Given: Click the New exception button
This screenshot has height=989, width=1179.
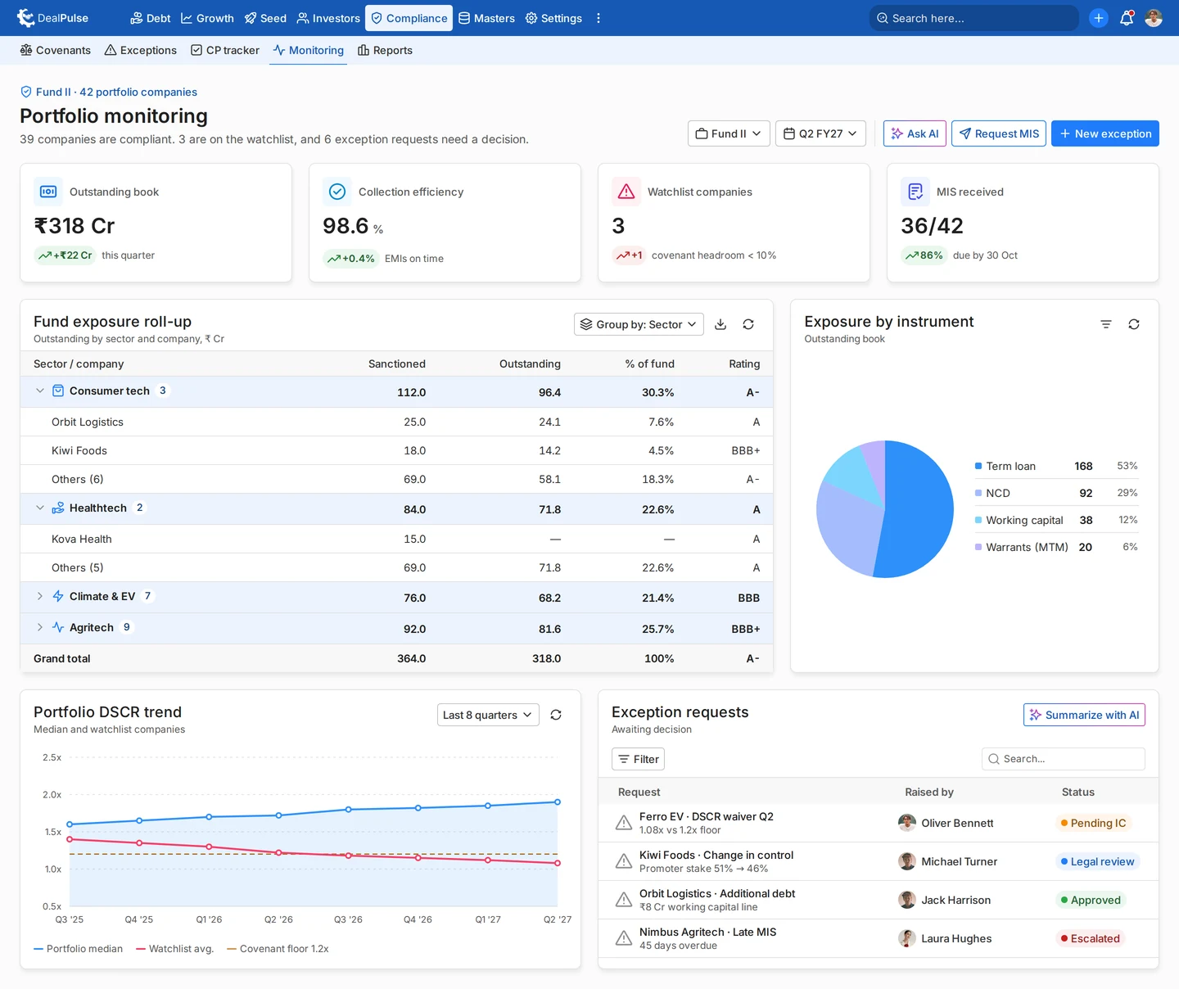Looking at the screenshot, I should coord(1105,133).
